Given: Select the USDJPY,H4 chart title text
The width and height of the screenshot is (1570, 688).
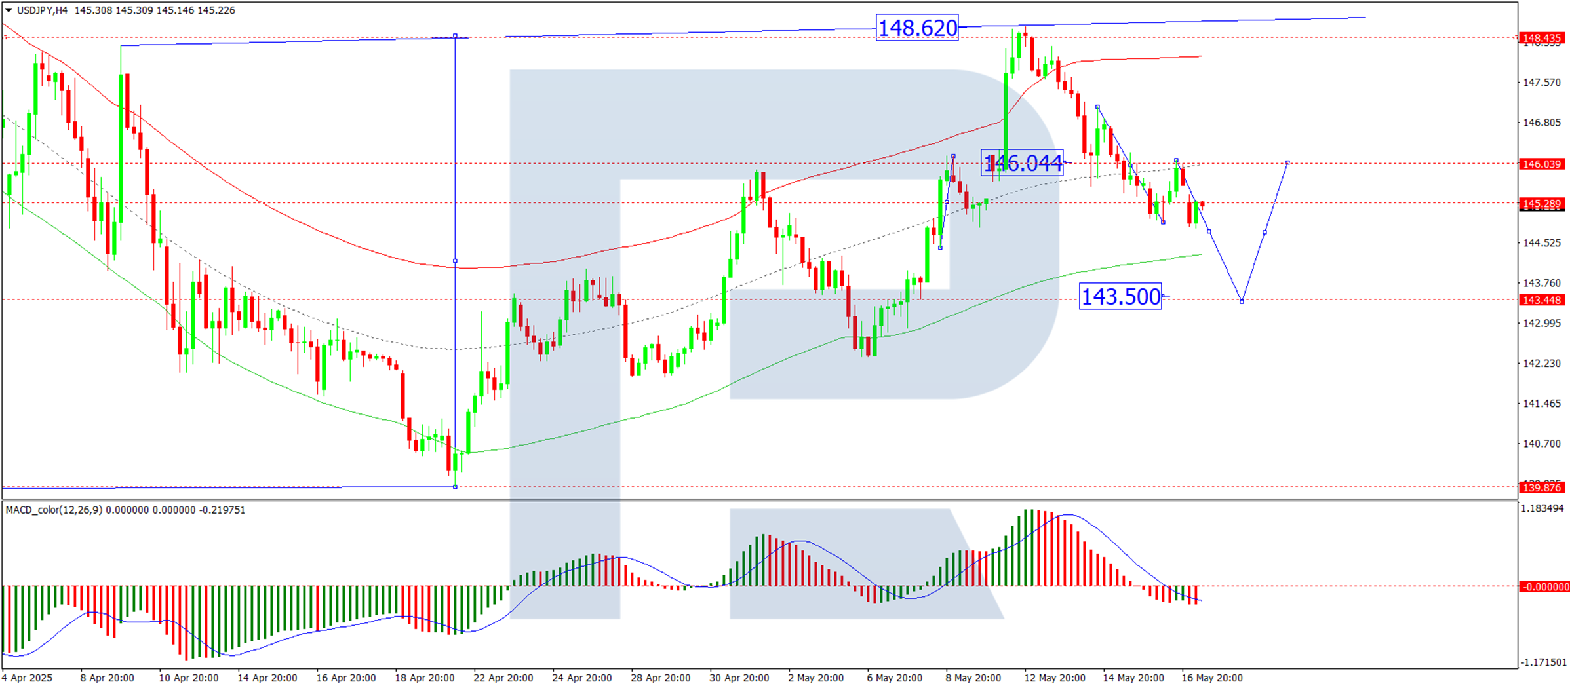Looking at the screenshot, I should click(42, 10).
